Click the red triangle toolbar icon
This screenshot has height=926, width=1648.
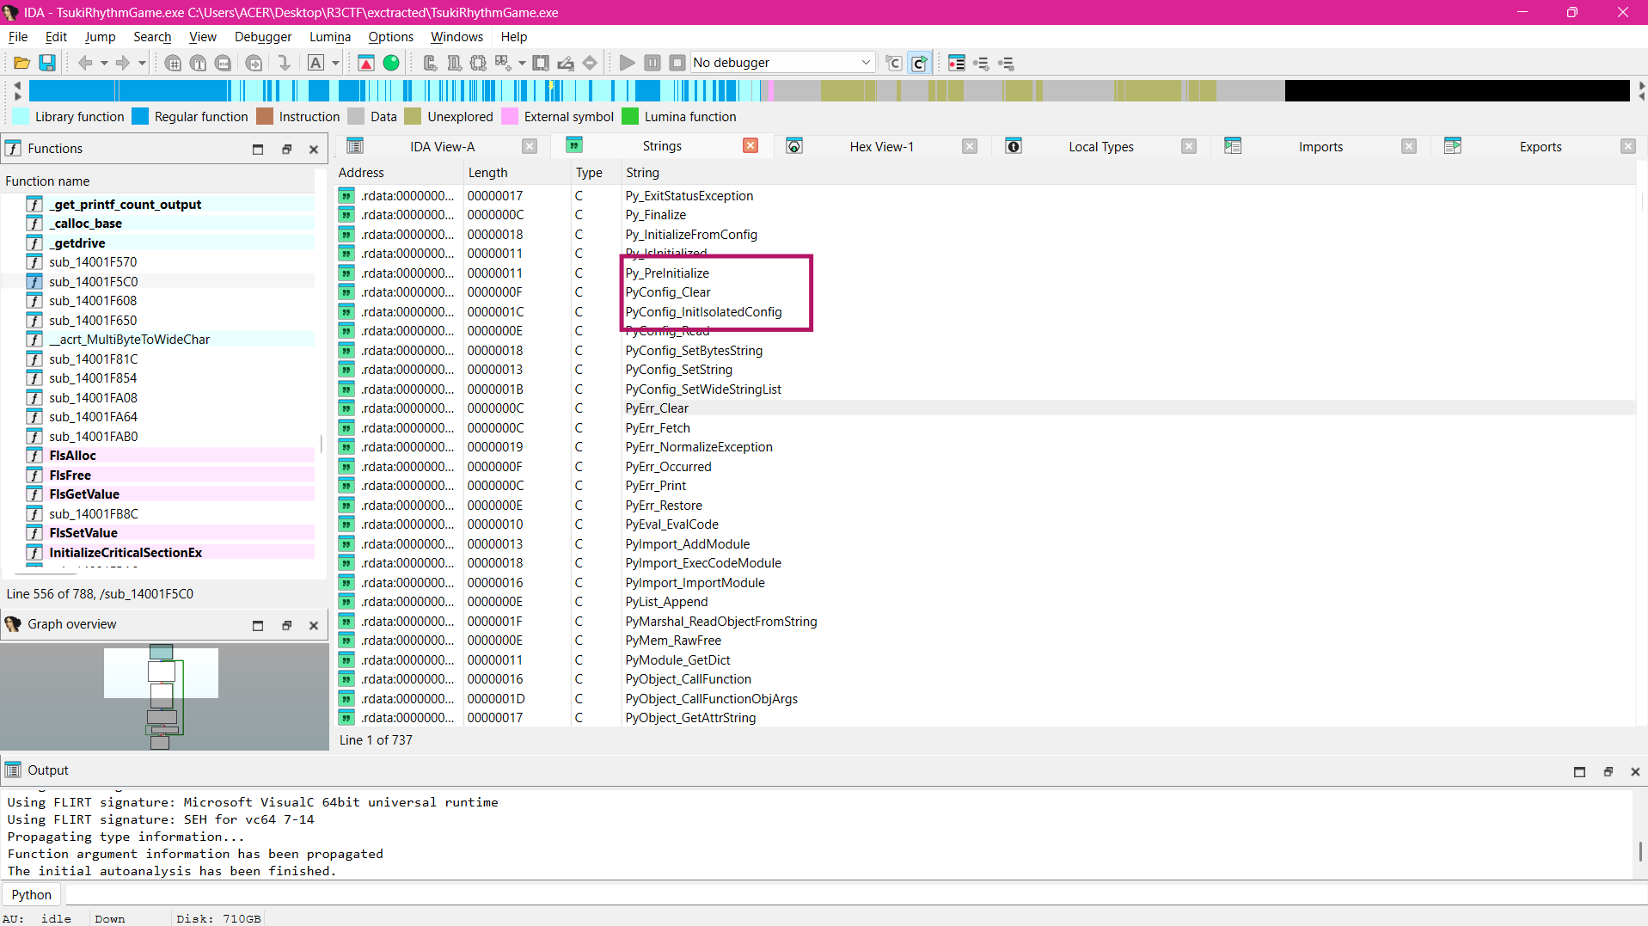pyautogui.click(x=366, y=63)
